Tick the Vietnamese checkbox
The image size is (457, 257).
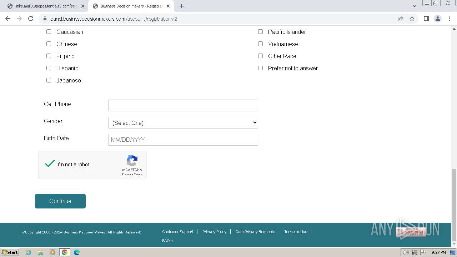[x=260, y=44]
